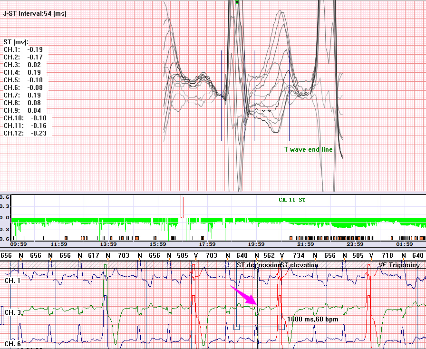Select the right square caliper handle
The height and width of the screenshot is (349, 426).
(x=282, y=327)
